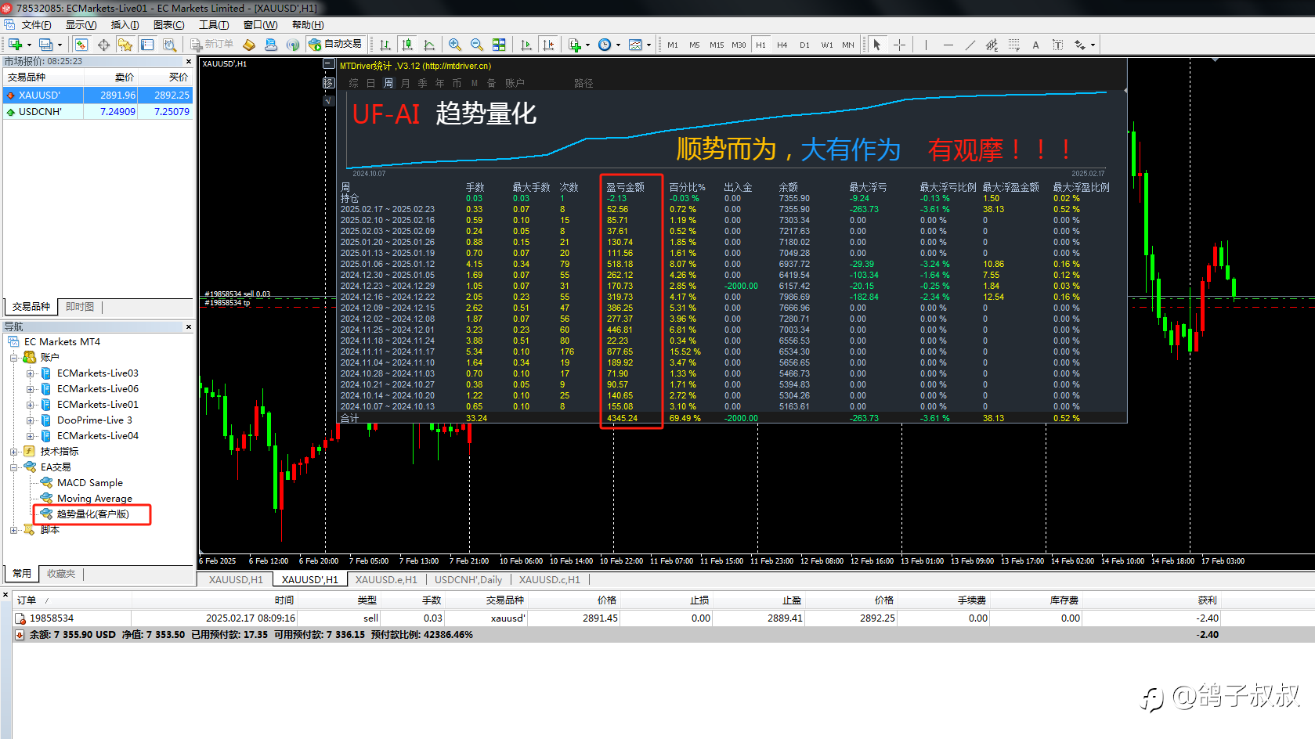Select the MN timeframe
The image size is (1315, 739).
coord(848,45)
